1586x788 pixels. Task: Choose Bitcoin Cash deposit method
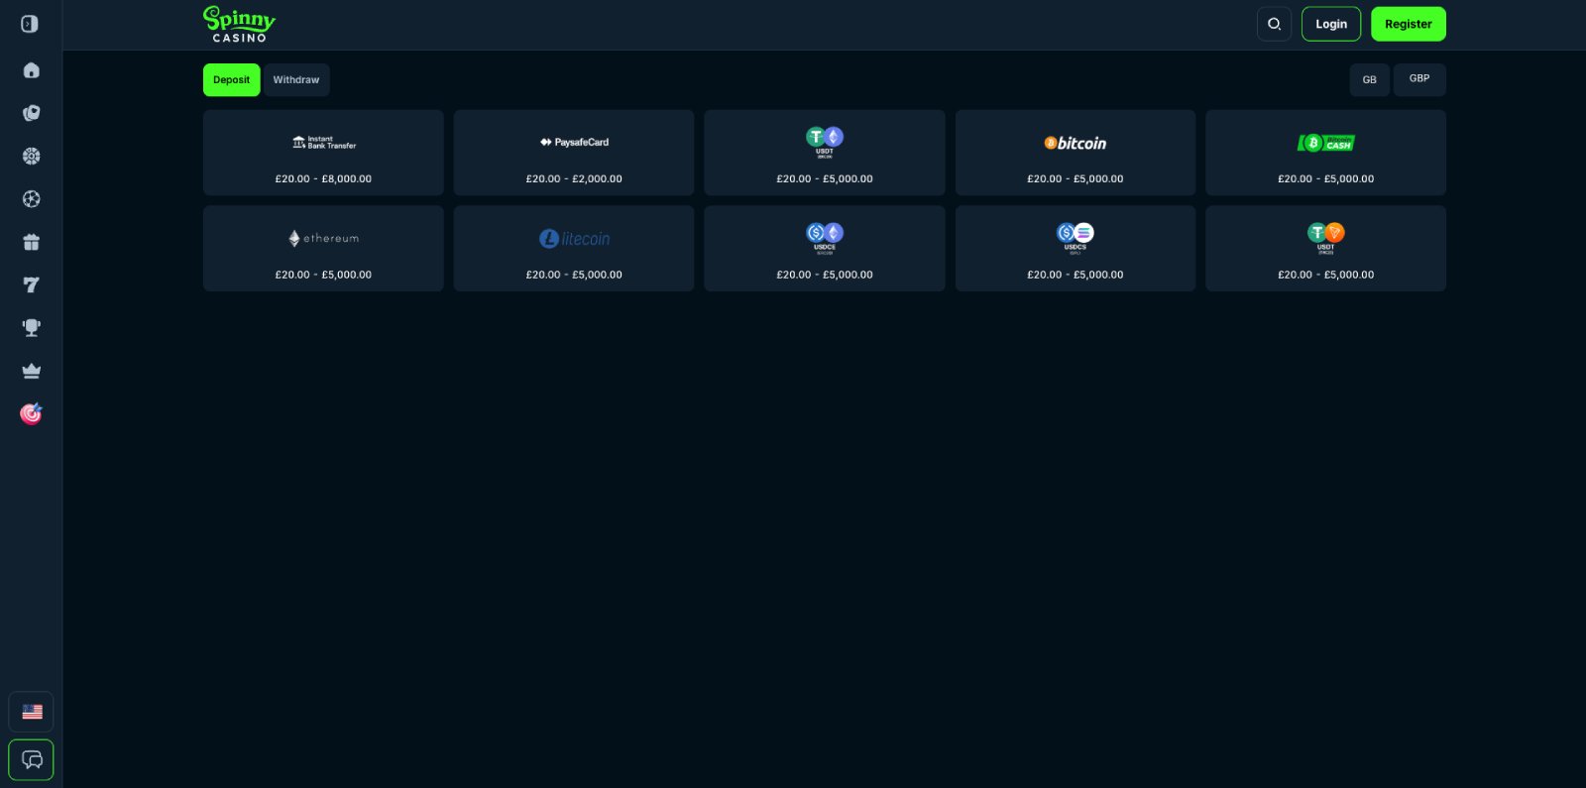1326,153
